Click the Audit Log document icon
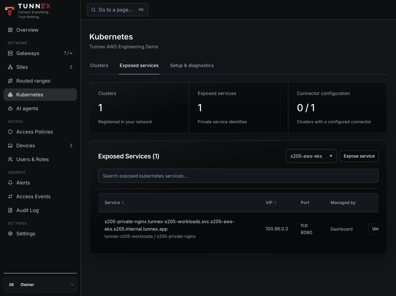396x296 pixels. click(10, 210)
